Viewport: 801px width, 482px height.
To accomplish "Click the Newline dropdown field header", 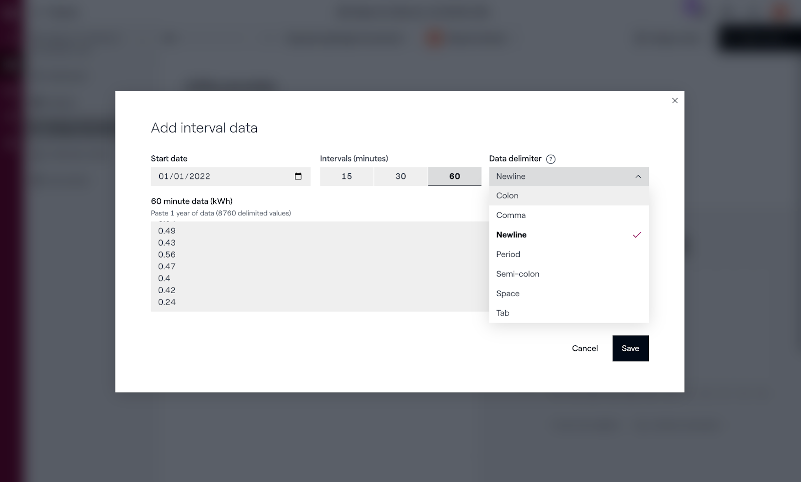I will 561,176.
